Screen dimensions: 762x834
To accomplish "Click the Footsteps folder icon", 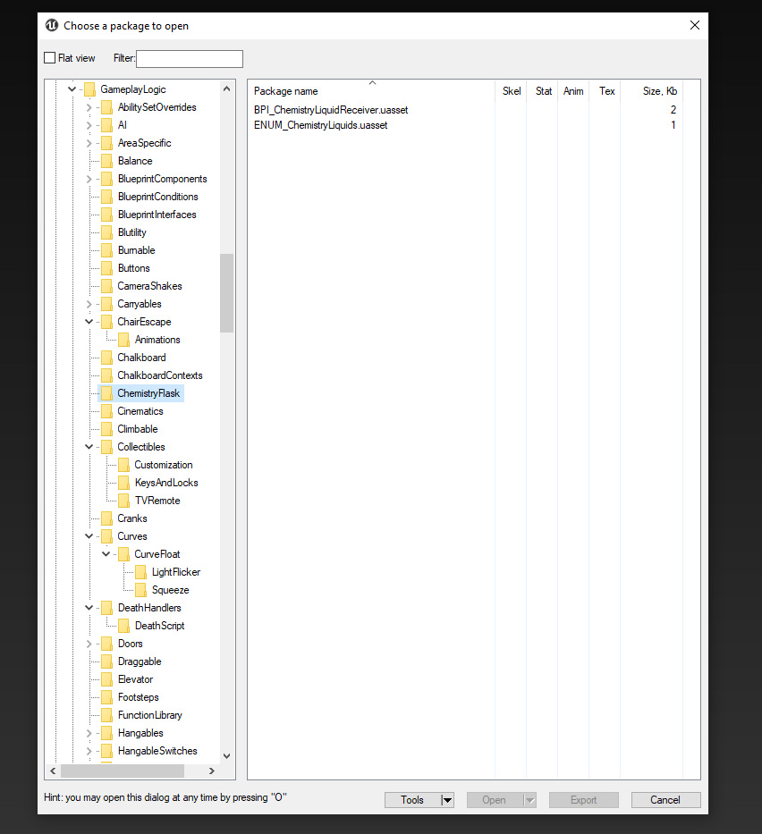I will [x=107, y=697].
